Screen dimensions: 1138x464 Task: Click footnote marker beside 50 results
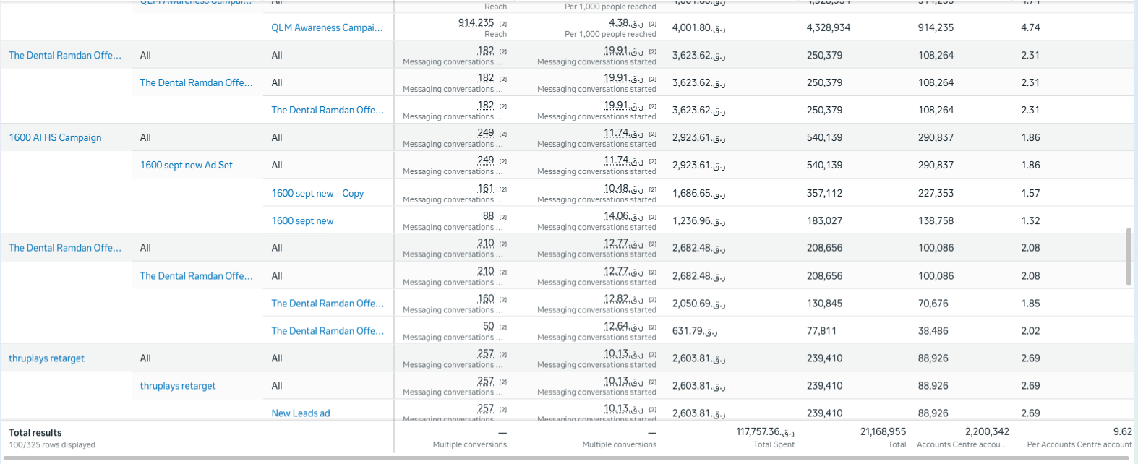(503, 327)
